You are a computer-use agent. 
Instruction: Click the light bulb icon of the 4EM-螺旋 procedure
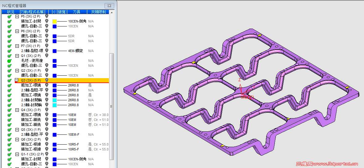47,50
